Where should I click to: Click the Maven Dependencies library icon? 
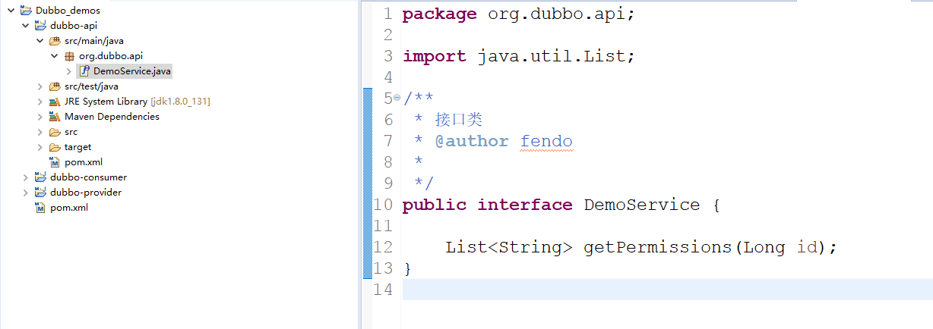(55, 117)
